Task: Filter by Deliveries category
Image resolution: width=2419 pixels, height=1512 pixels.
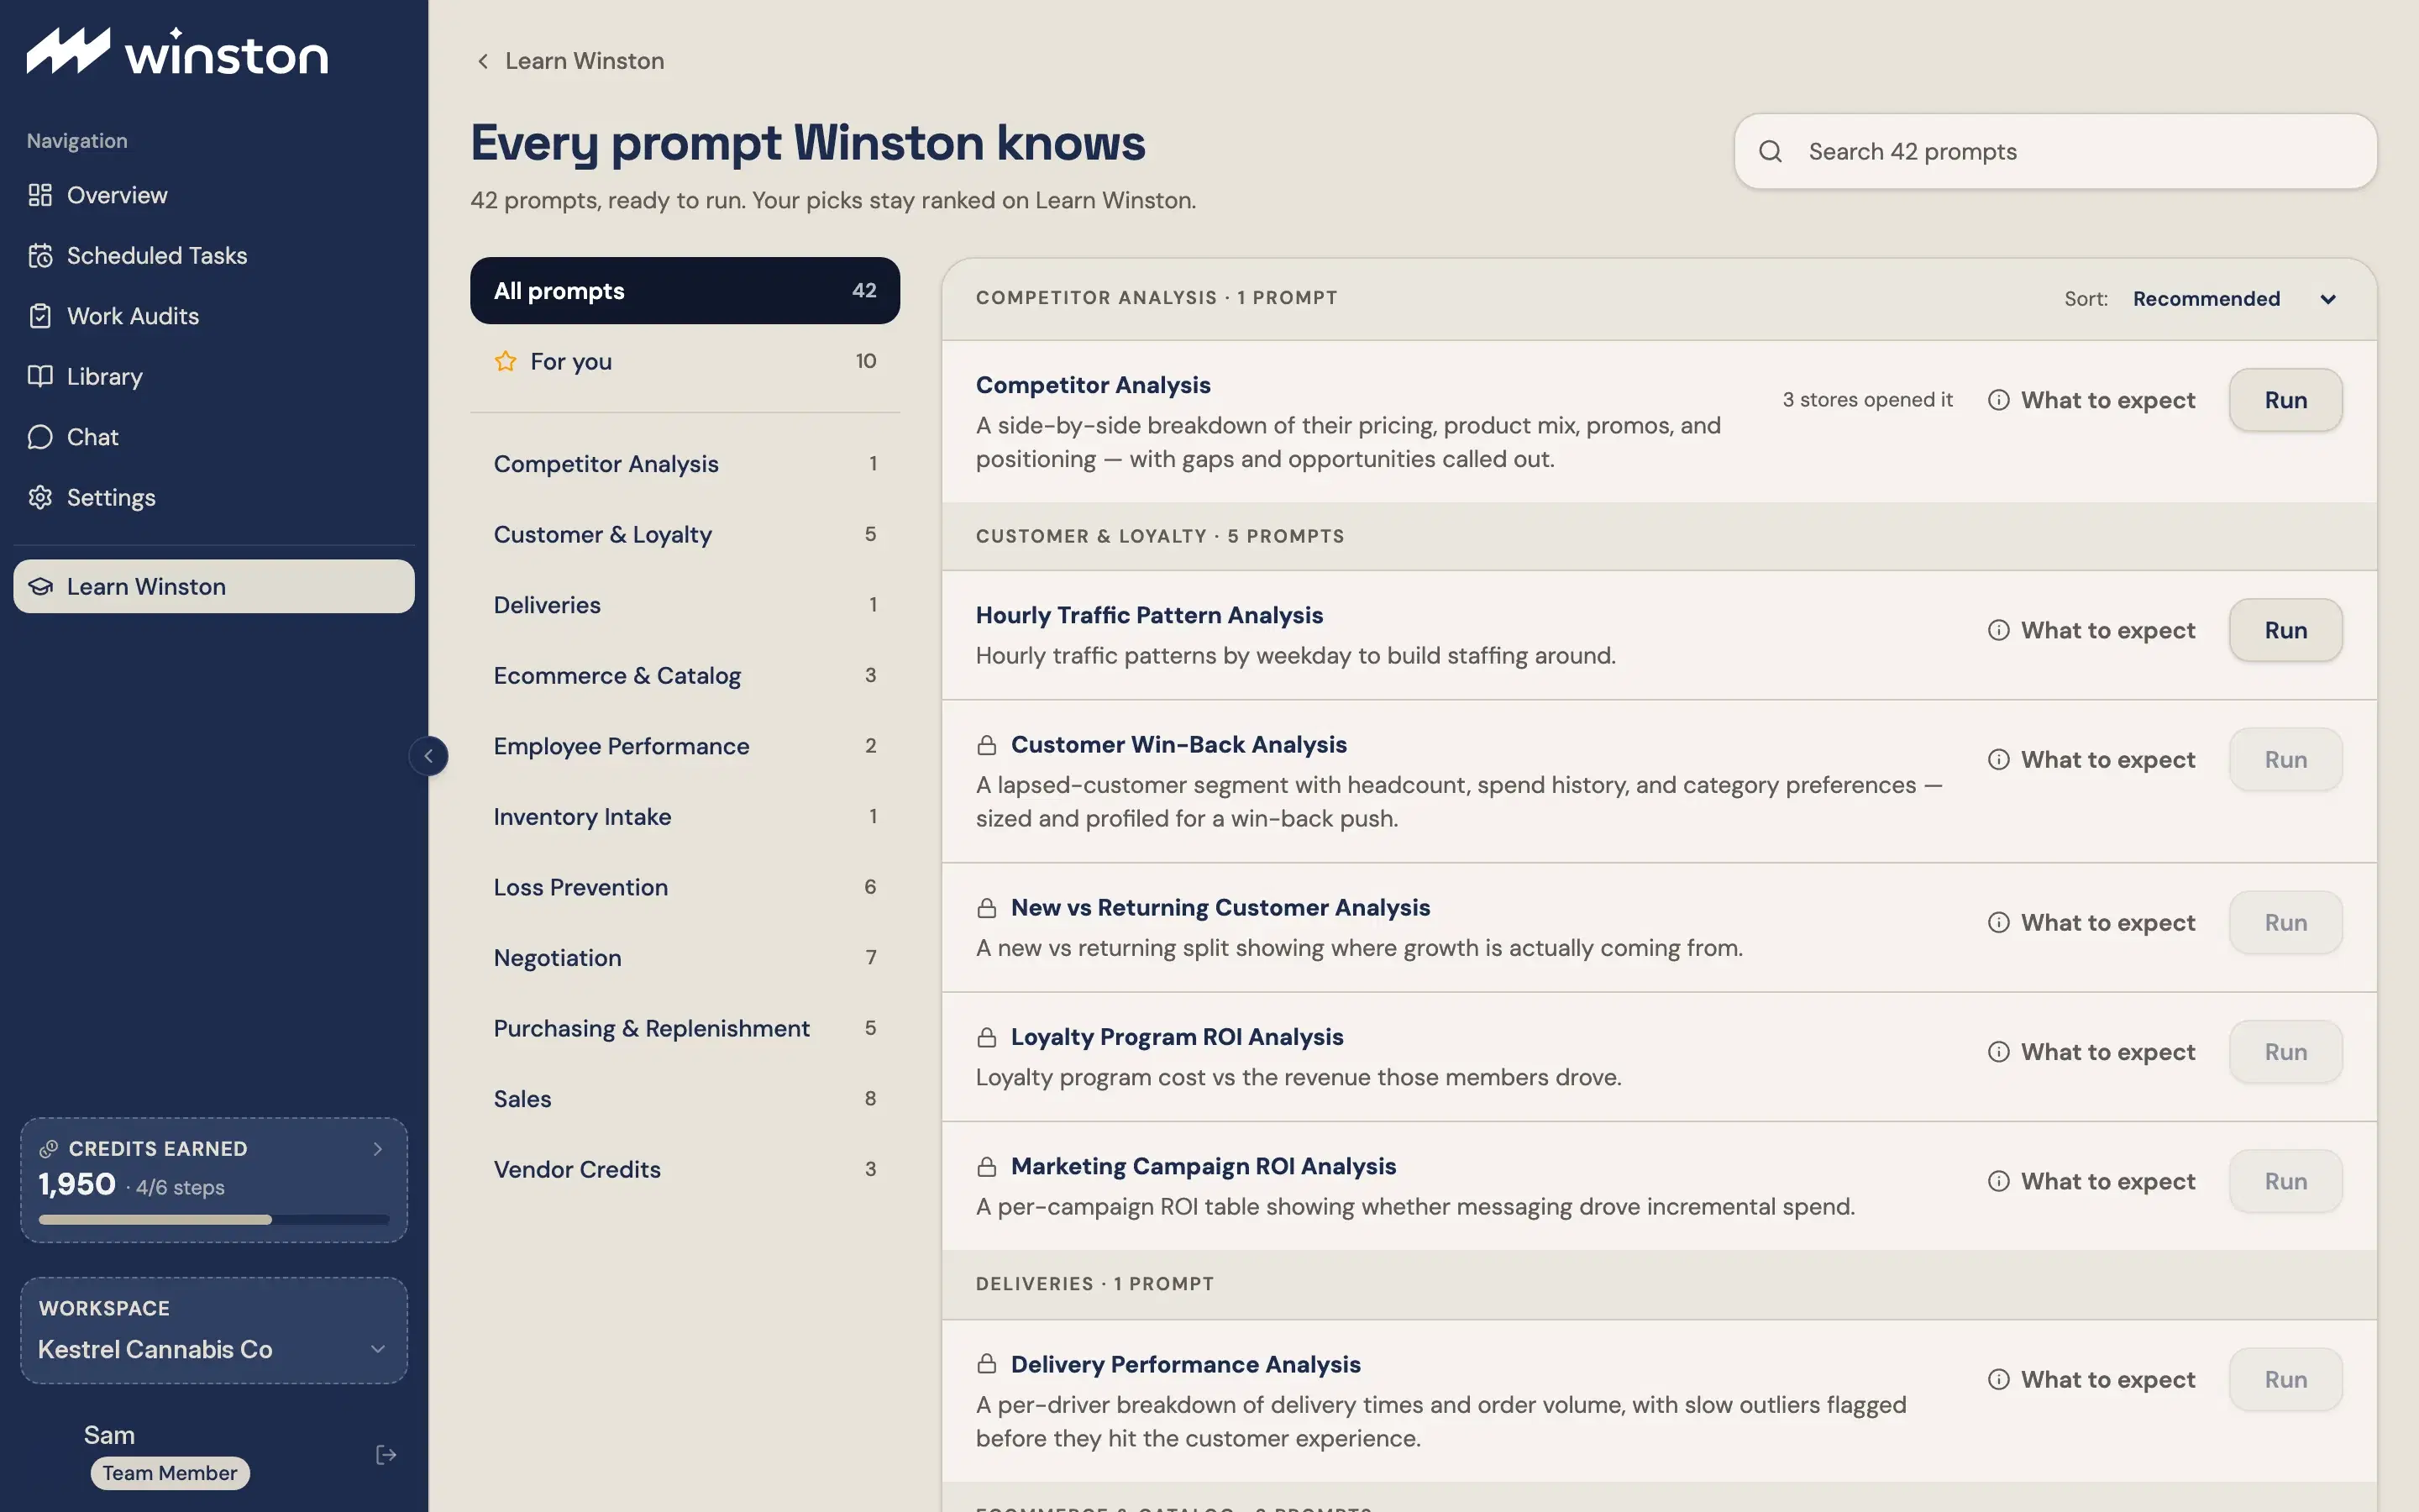Action: tap(685, 605)
